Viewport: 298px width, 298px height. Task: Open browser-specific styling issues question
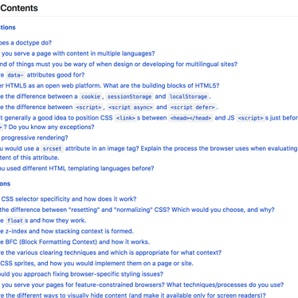pos(82,274)
